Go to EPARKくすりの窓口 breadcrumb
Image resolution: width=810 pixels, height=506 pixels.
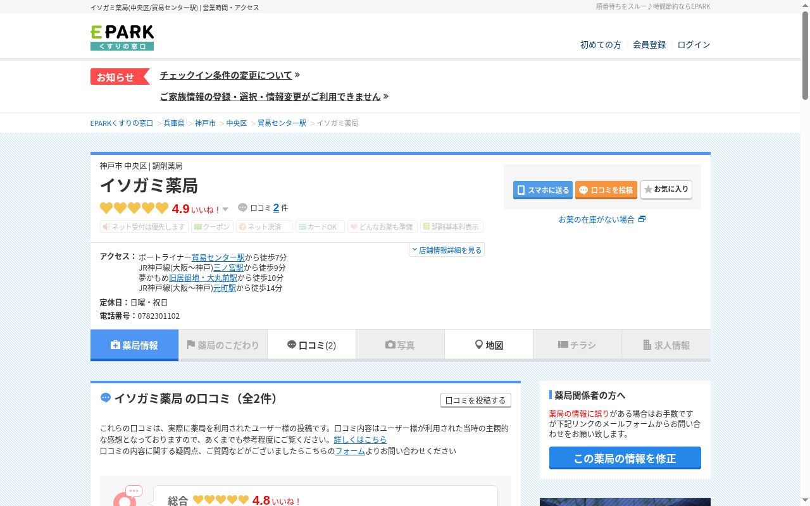(121, 123)
